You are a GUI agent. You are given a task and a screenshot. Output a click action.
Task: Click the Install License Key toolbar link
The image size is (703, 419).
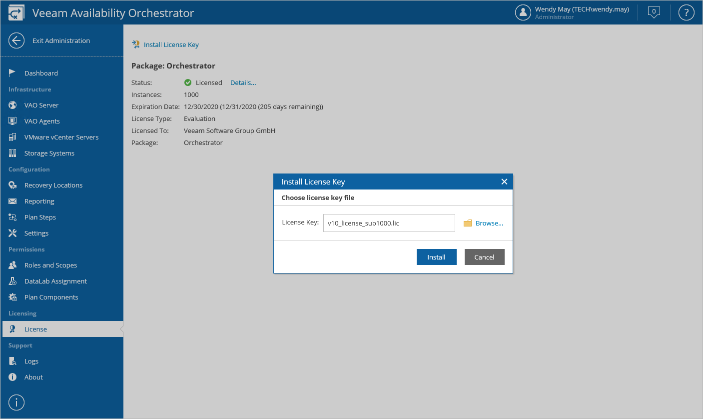(x=171, y=44)
